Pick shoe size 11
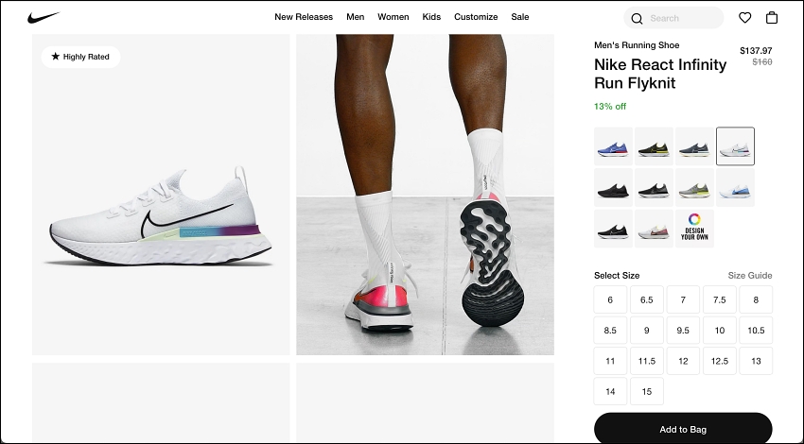 click(x=610, y=361)
